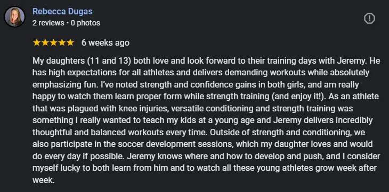This screenshot has height=192, width=389.
Task: Select the fifth gold star in the rating
Action: 70,42
